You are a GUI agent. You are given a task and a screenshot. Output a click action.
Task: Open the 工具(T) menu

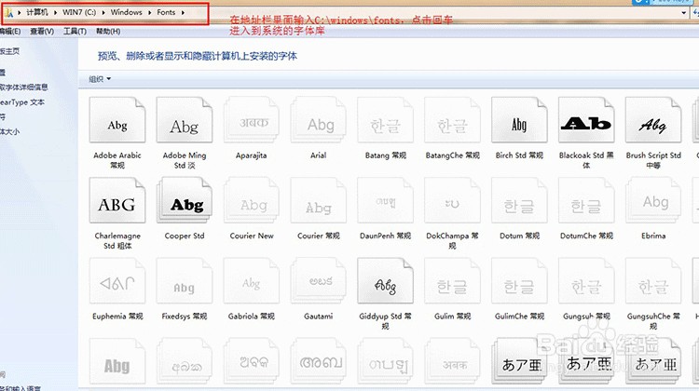point(75,31)
